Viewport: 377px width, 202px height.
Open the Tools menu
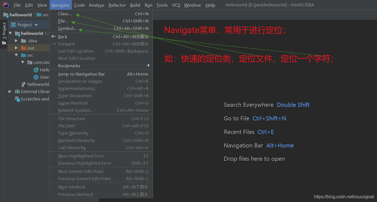(x=162, y=5)
